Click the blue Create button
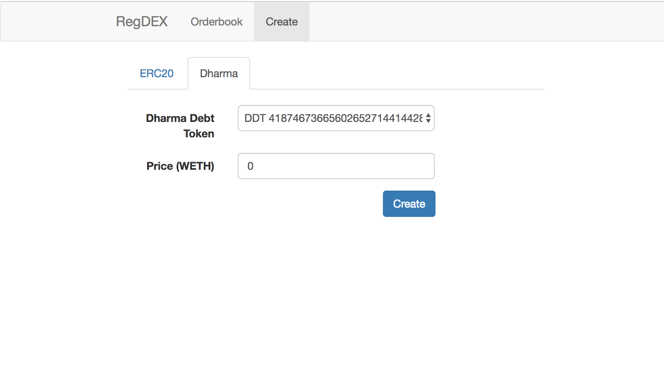The image size is (664, 382). click(x=409, y=204)
